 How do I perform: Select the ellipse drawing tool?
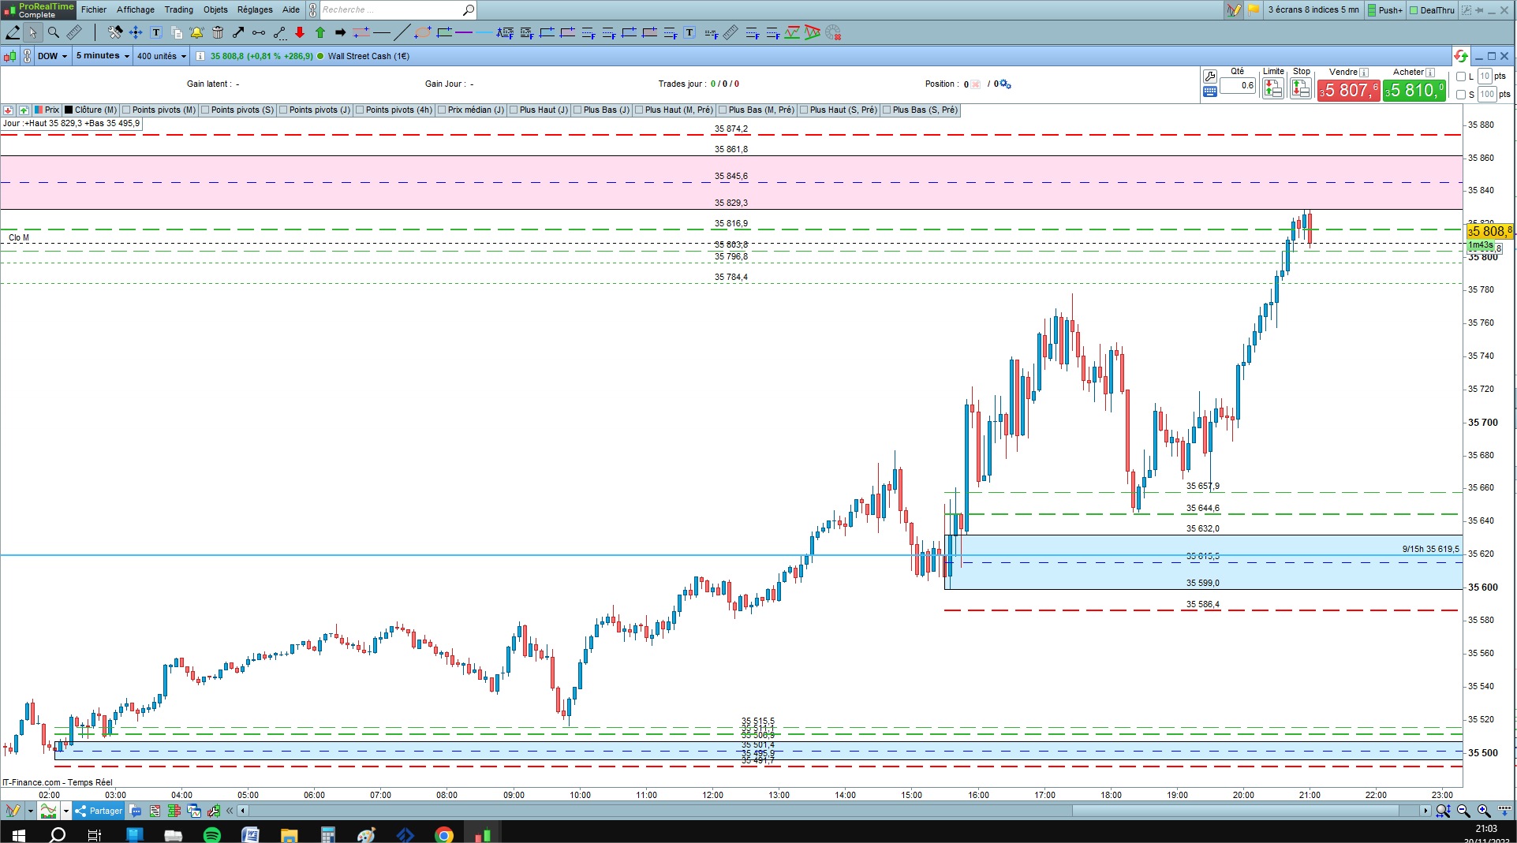point(423,32)
